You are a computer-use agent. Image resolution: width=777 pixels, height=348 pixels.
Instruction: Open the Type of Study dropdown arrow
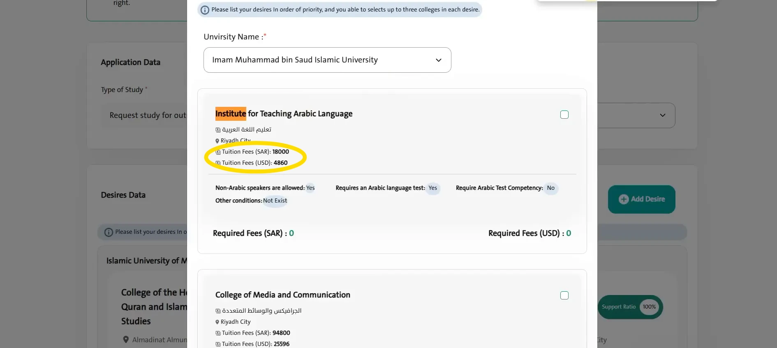click(x=663, y=115)
